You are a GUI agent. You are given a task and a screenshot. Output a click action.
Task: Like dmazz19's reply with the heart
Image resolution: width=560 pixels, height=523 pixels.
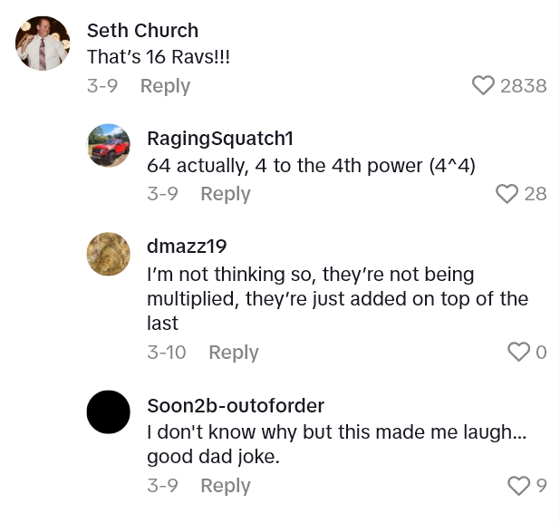518,352
